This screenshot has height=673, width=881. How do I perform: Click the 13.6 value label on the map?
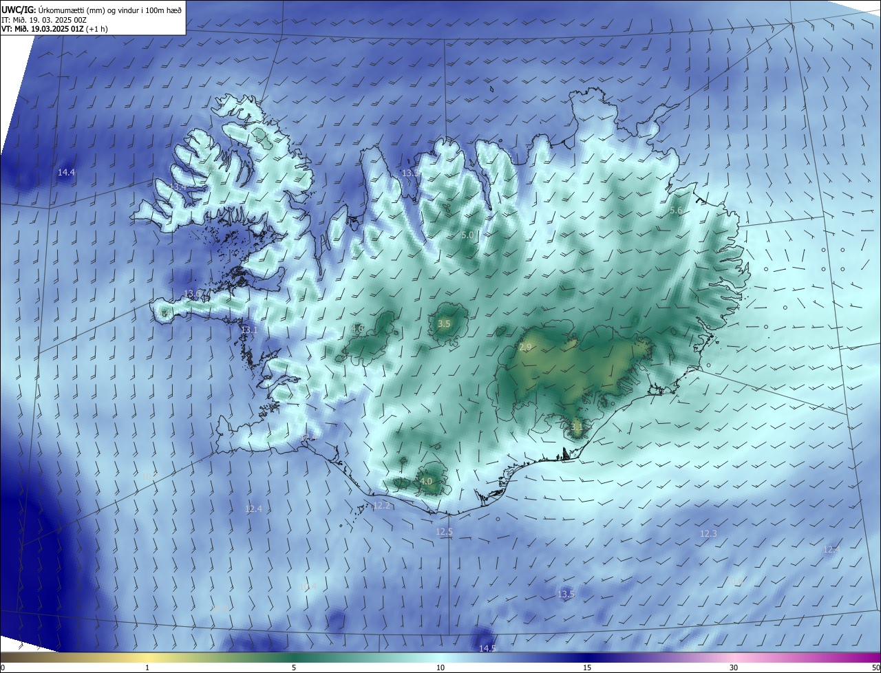pos(193,294)
